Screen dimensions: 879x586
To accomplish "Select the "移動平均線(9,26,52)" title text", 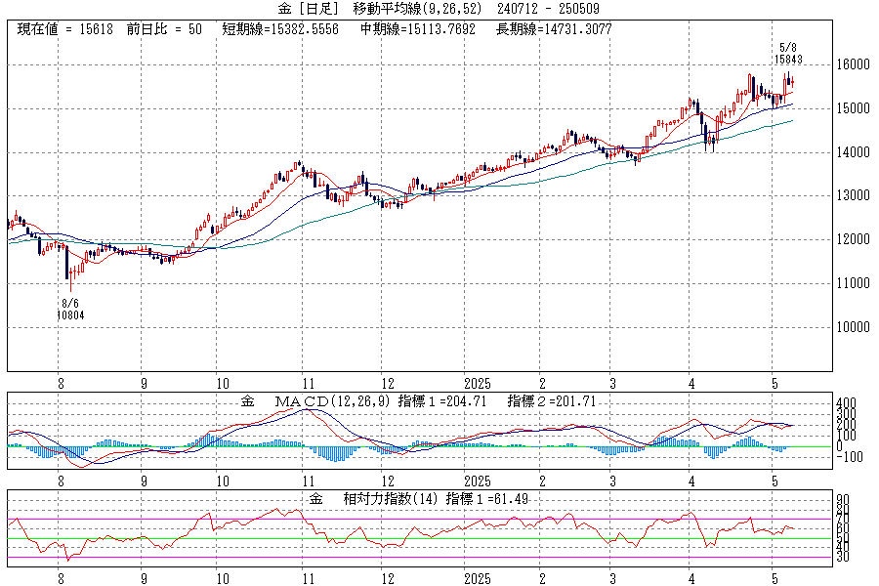I will point(420,9).
